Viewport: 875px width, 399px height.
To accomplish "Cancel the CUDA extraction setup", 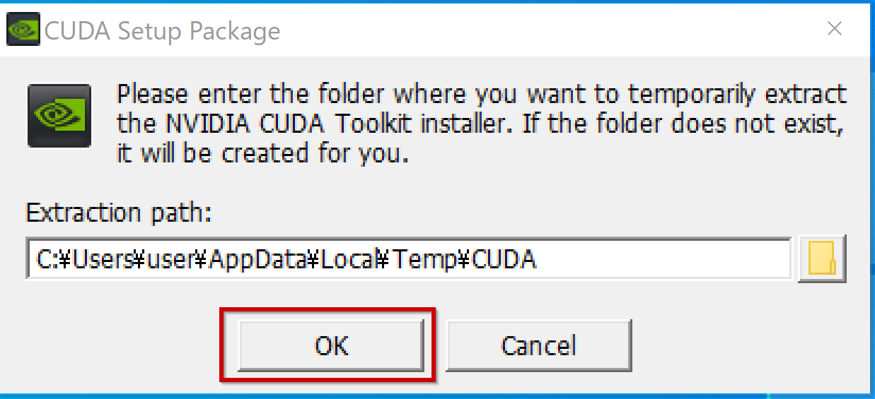I will [538, 345].
